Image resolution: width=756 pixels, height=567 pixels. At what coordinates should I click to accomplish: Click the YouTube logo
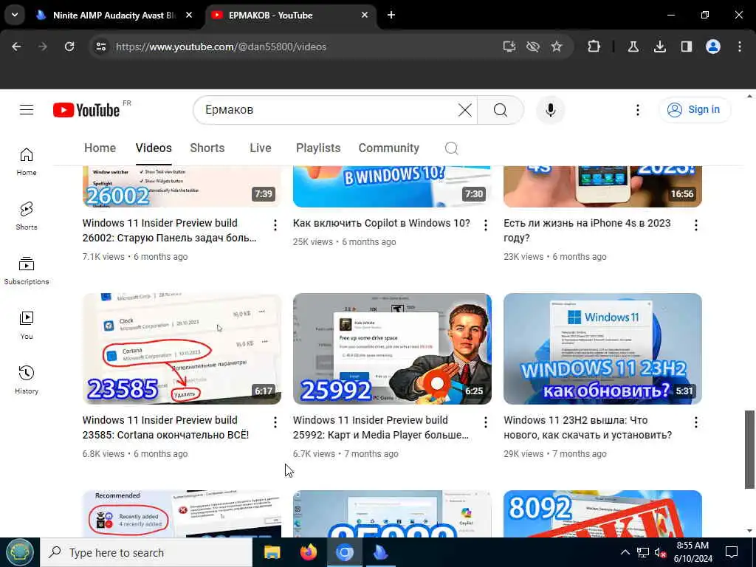pyautogui.click(x=86, y=110)
